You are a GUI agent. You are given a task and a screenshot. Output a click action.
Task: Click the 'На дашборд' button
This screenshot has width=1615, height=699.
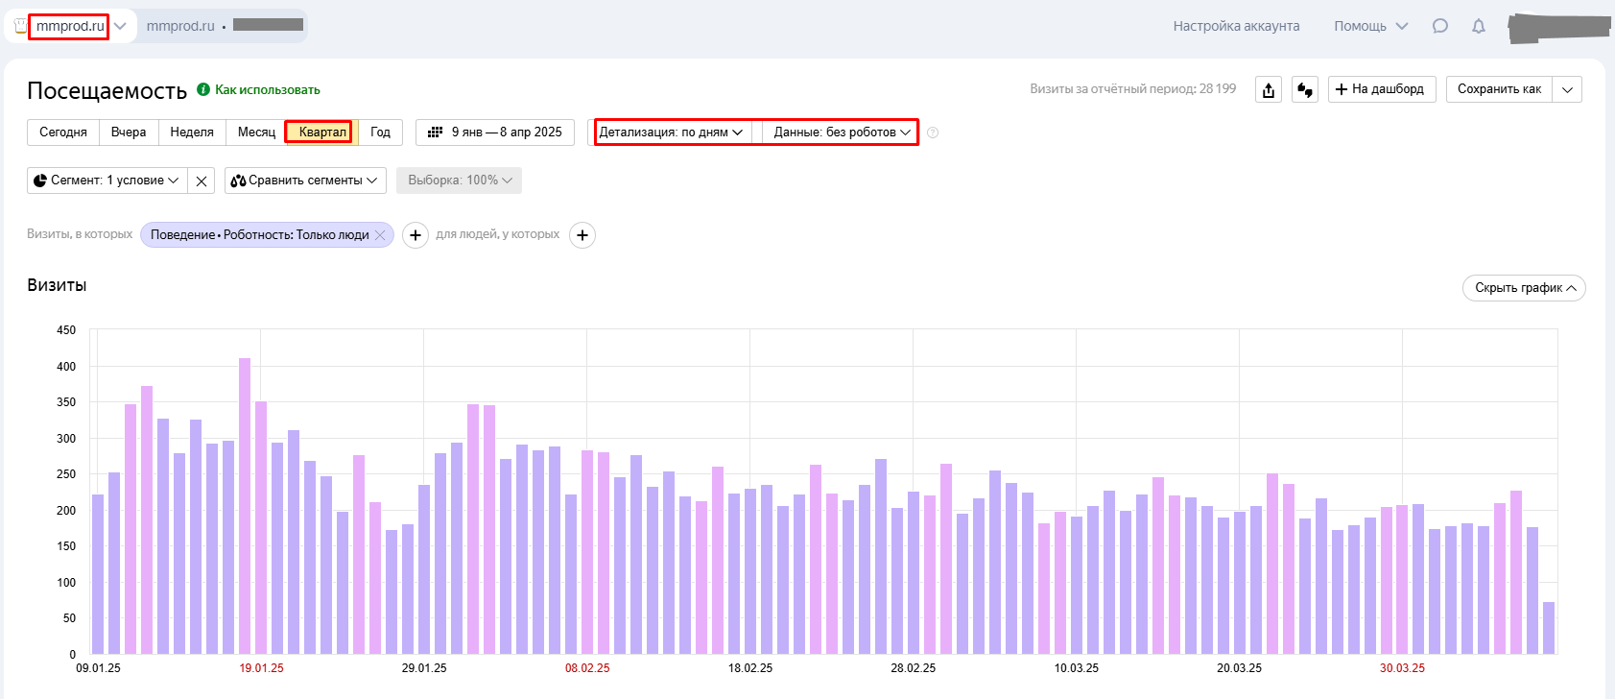[x=1382, y=89]
